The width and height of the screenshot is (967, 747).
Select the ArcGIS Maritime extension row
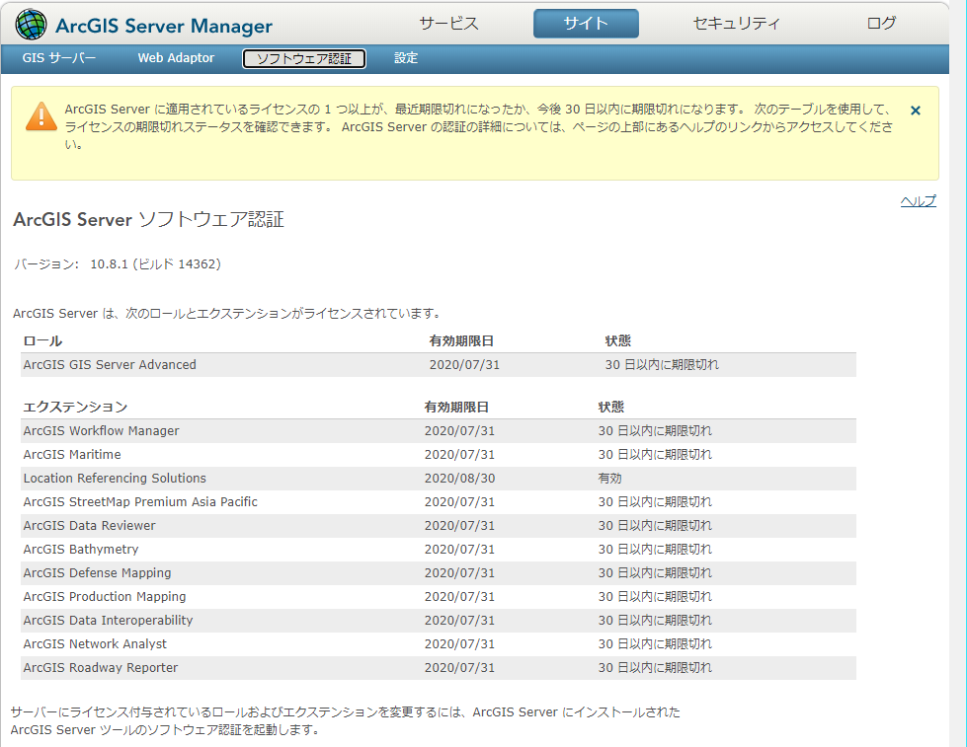pyautogui.click(x=439, y=455)
